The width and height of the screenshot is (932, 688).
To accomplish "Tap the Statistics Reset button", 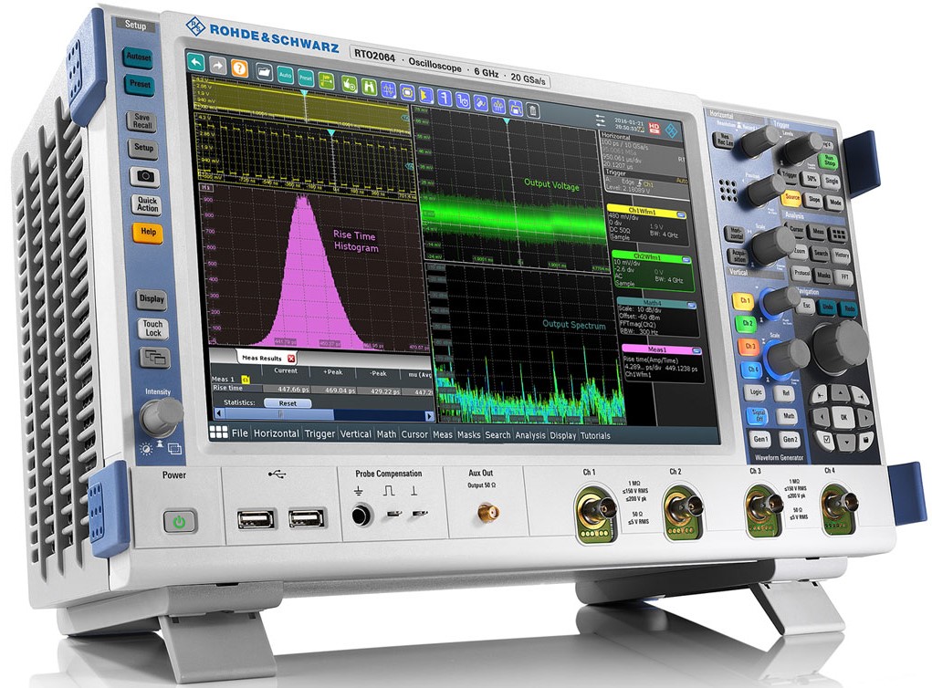I will 288,402.
